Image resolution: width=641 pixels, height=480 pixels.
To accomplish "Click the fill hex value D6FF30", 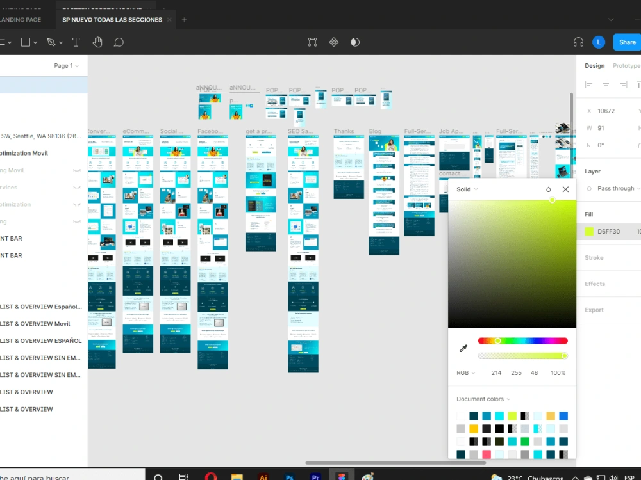I will click(609, 232).
